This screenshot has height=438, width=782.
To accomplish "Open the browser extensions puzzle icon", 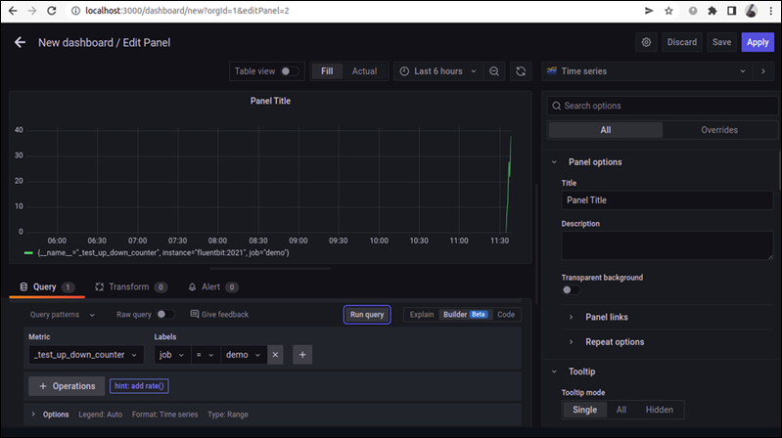I will [713, 11].
